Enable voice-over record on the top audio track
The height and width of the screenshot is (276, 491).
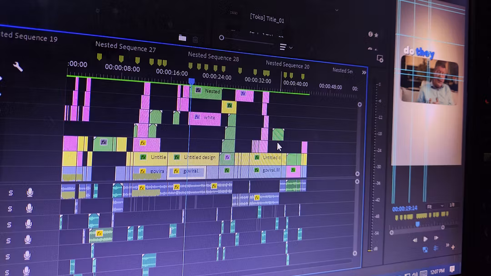[x=30, y=192]
